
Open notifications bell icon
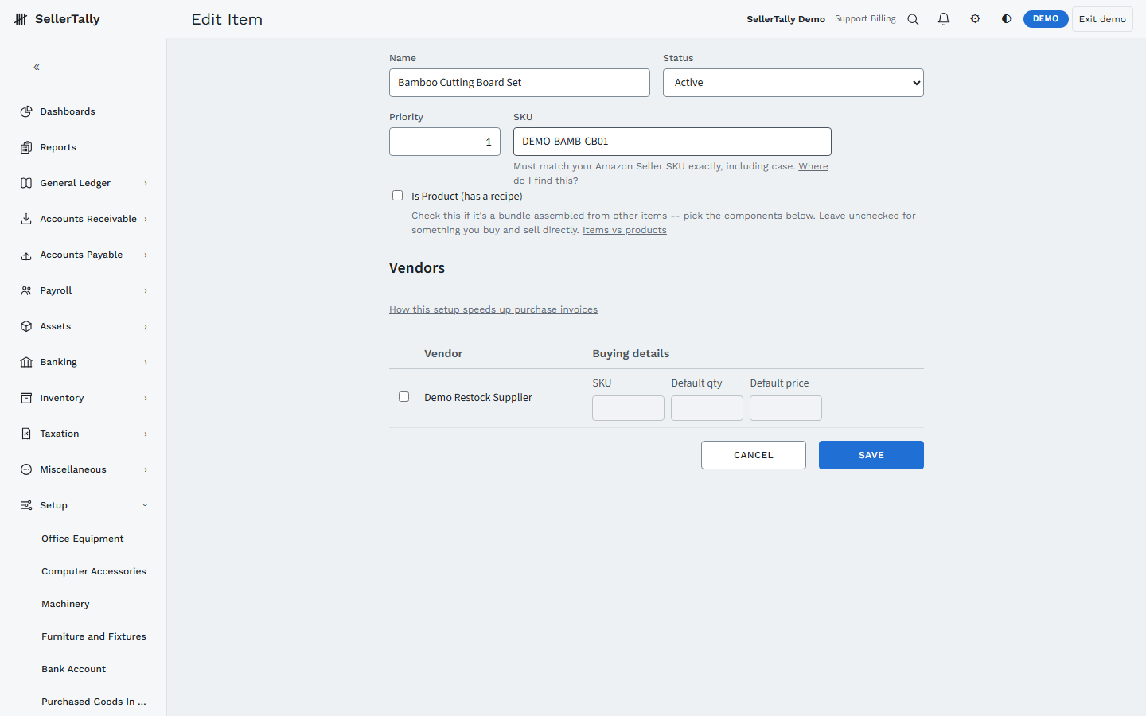(x=944, y=19)
